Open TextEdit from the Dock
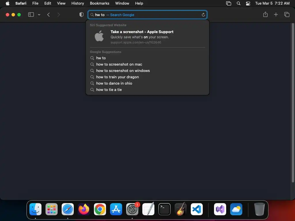Image resolution: width=295 pixels, height=221 pixels. pyautogui.click(x=148, y=209)
